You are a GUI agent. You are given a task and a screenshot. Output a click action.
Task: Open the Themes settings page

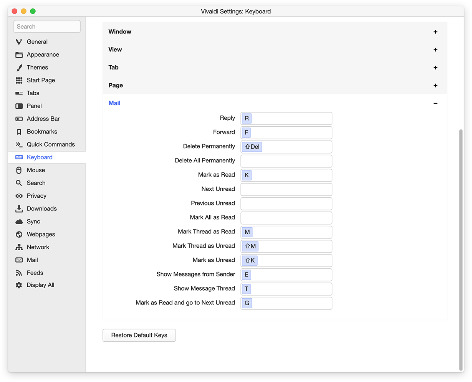pyautogui.click(x=47, y=68)
